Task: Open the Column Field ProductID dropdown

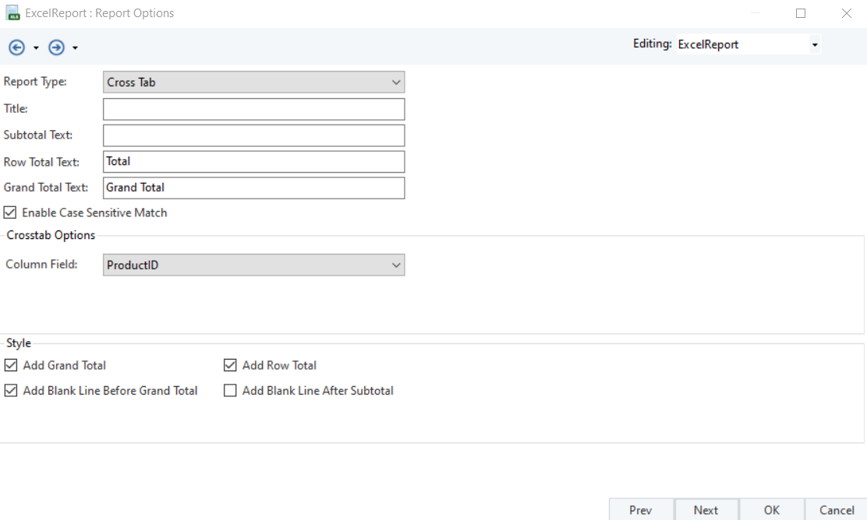Action: click(x=253, y=265)
